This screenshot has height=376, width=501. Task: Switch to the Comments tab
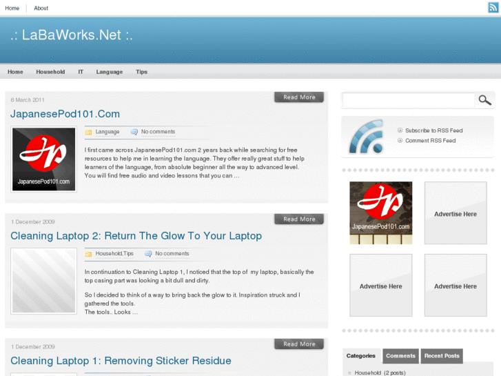coord(400,356)
